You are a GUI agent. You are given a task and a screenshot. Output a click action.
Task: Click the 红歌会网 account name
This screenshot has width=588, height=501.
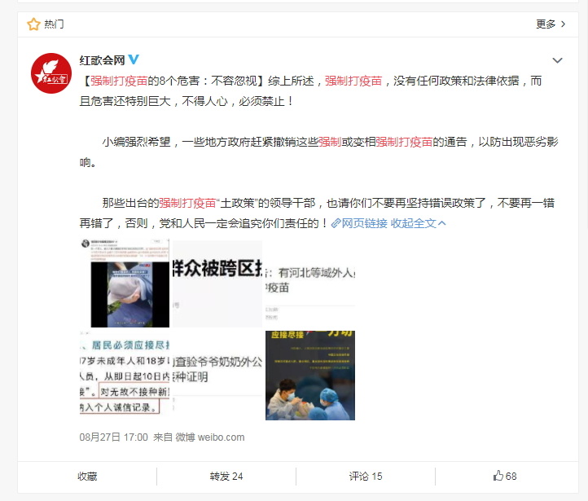click(102, 60)
